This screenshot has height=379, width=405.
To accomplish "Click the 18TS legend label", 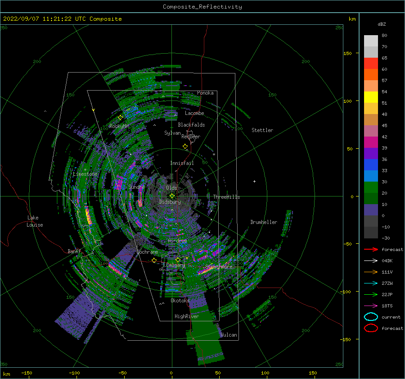I will point(387,306).
